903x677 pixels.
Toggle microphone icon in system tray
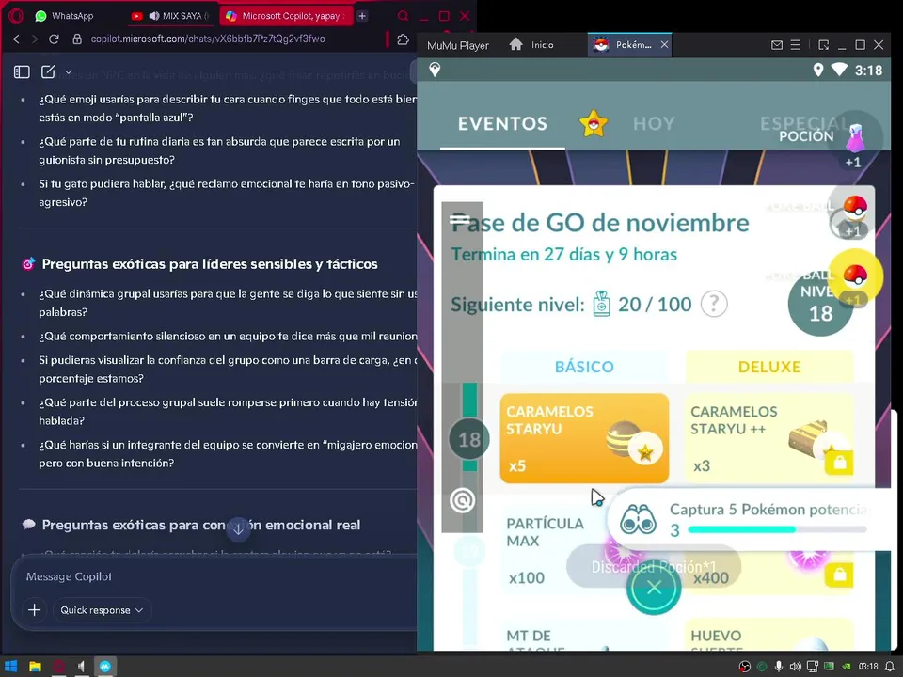[x=778, y=666]
